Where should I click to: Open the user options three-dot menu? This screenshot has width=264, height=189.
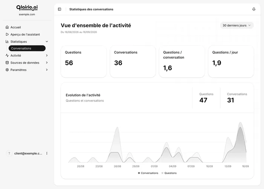coord(47,153)
